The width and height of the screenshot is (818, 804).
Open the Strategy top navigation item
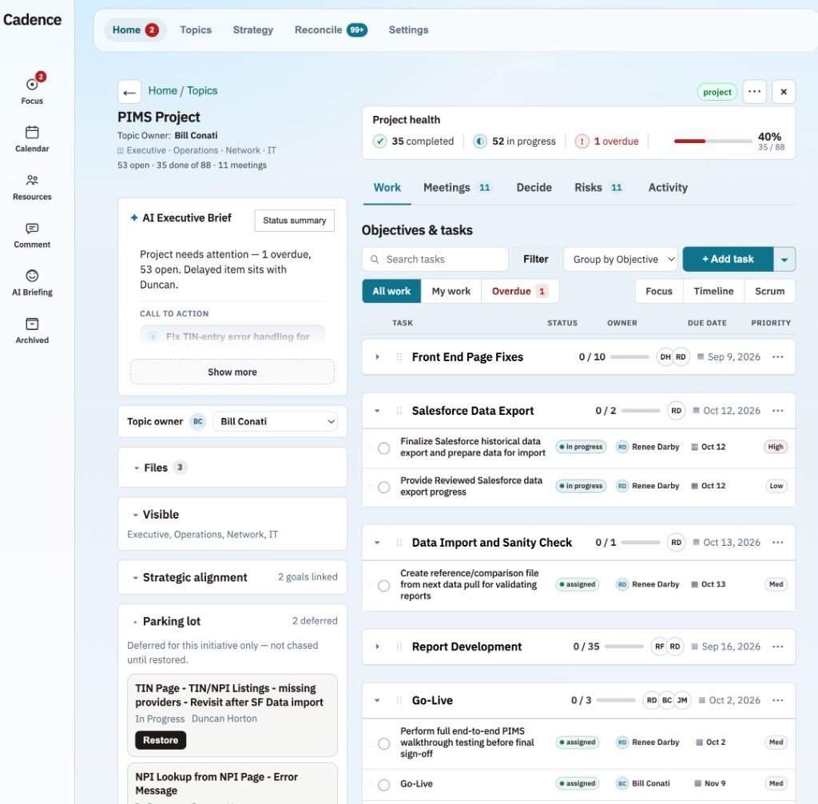point(253,30)
